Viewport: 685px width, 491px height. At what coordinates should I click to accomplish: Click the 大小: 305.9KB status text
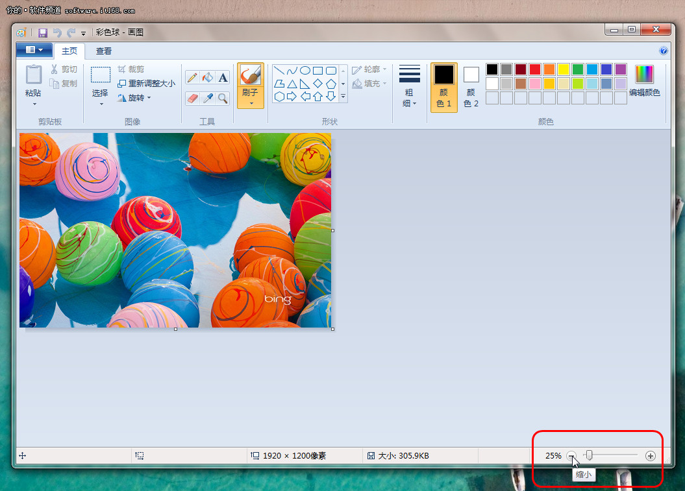pyautogui.click(x=403, y=455)
